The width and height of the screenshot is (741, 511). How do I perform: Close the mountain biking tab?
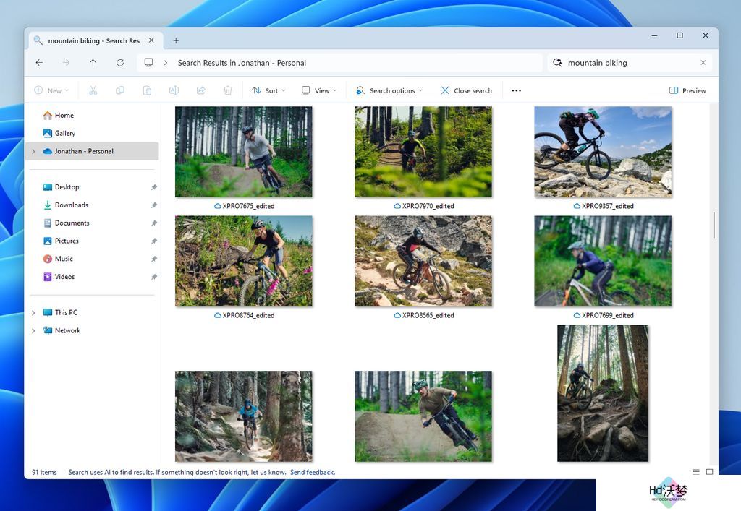pyautogui.click(x=151, y=40)
